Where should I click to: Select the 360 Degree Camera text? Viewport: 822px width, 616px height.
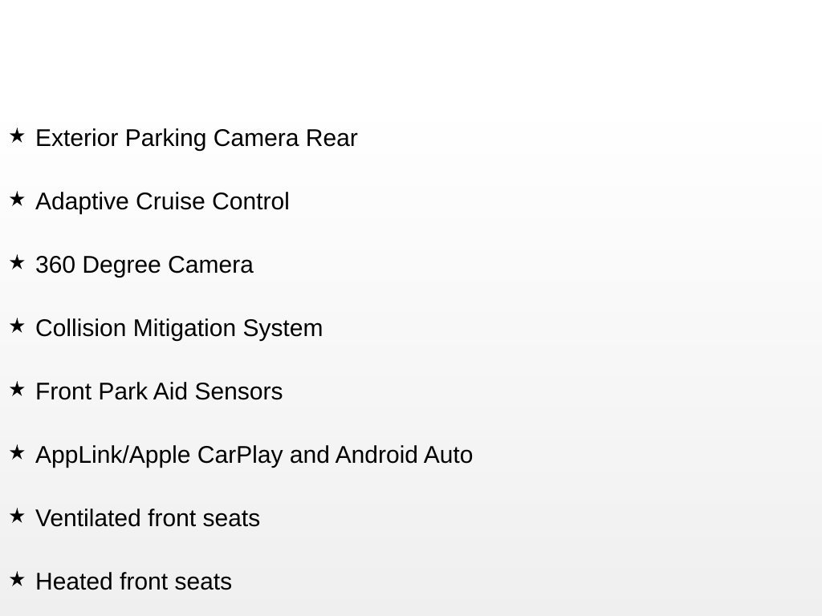tap(144, 265)
